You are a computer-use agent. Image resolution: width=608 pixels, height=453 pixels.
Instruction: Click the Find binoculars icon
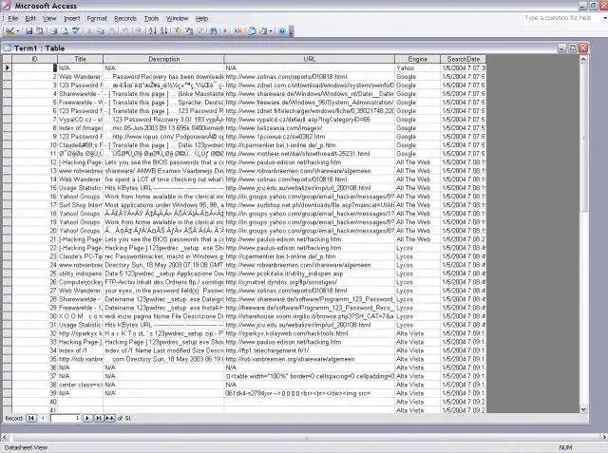213,31
